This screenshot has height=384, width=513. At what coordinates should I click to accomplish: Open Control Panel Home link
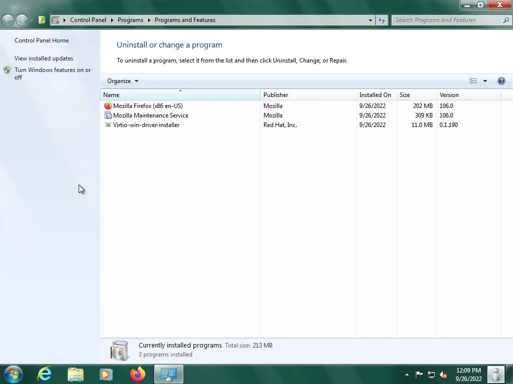pyautogui.click(x=42, y=40)
